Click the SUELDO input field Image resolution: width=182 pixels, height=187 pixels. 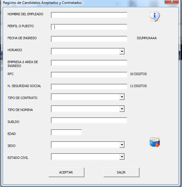click(x=89, y=121)
